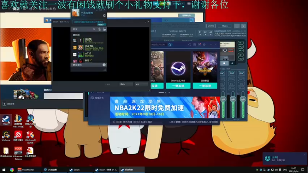Mute the last Voicemeeter bus
The image size is (308, 173).
[x=241, y=88]
